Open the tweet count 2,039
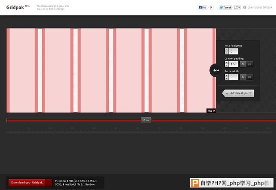This screenshot has height=190, width=276. [x=237, y=8]
